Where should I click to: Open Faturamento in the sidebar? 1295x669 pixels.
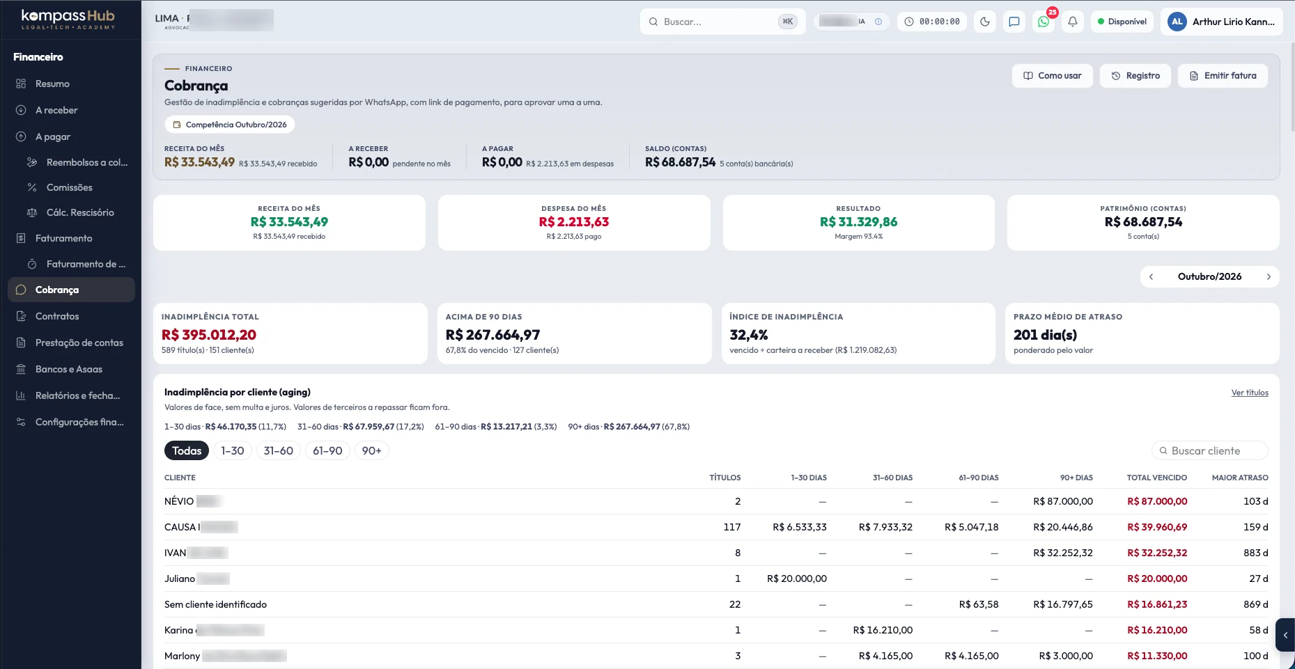70,238
